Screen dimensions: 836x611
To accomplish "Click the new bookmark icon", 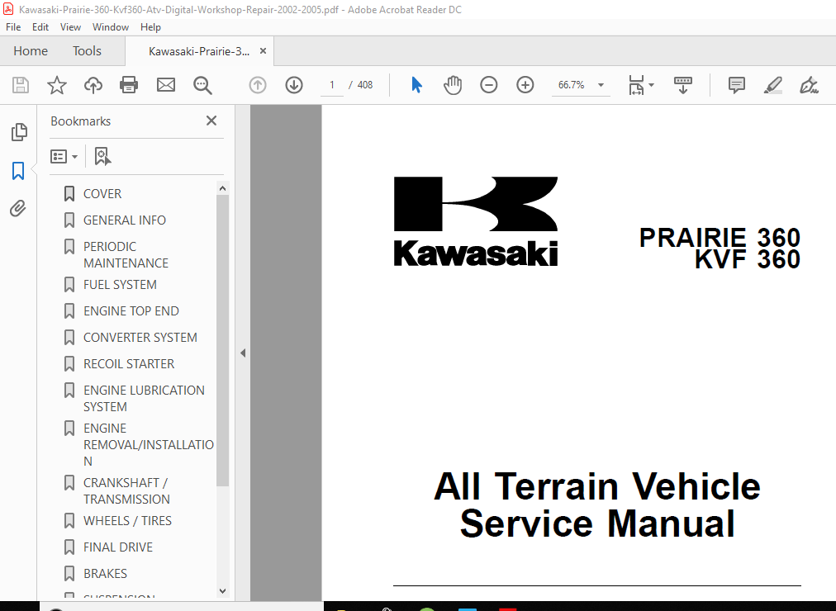I will [102, 157].
